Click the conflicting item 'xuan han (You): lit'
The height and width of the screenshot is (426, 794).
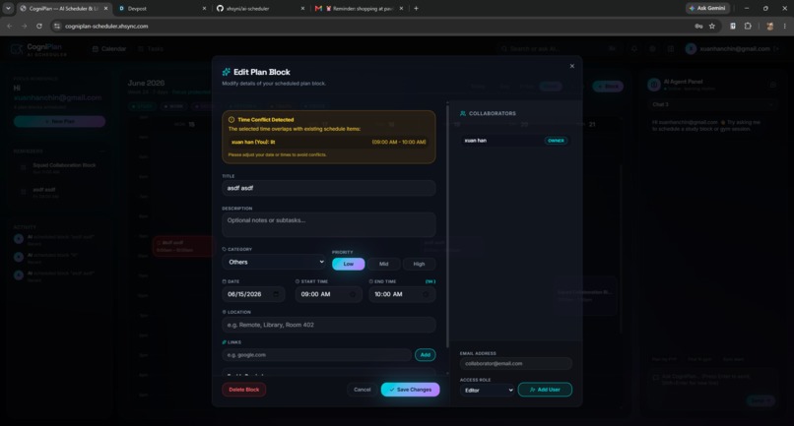253,143
